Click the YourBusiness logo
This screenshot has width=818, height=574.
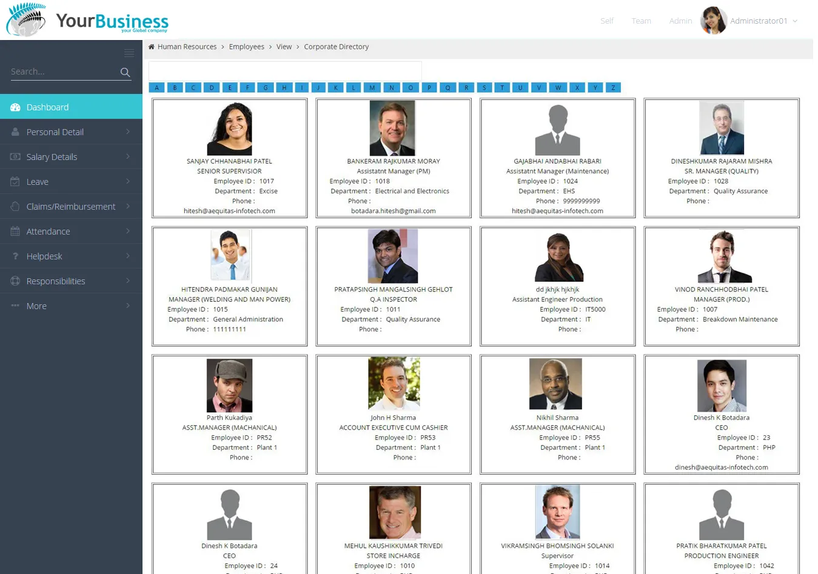click(87, 20)
